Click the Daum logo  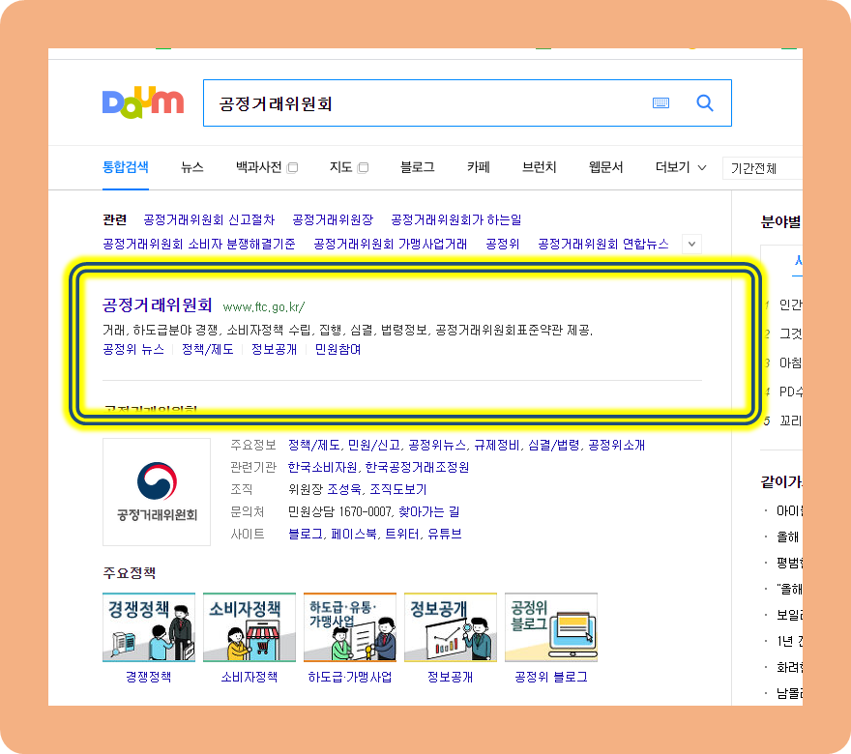pyautogui.click(x=143, y=102)
